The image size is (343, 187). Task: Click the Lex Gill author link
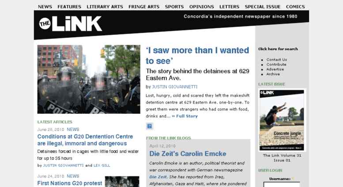click(x=102, y=165)
